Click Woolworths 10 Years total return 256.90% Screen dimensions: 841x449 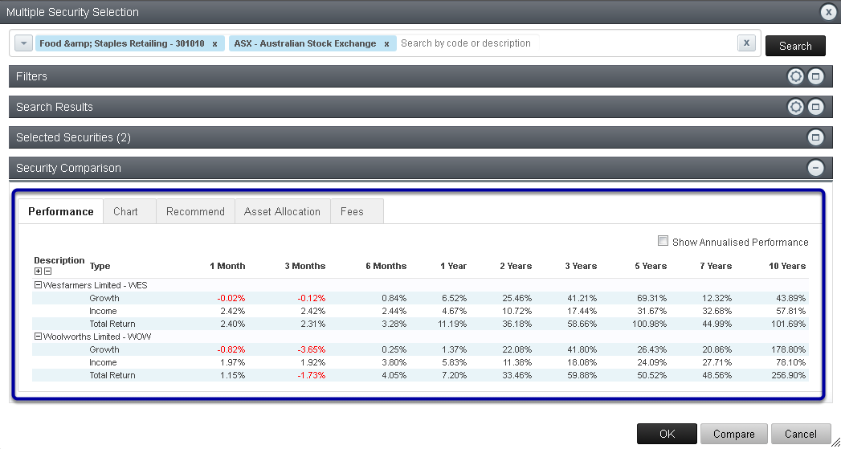(787, 376)
